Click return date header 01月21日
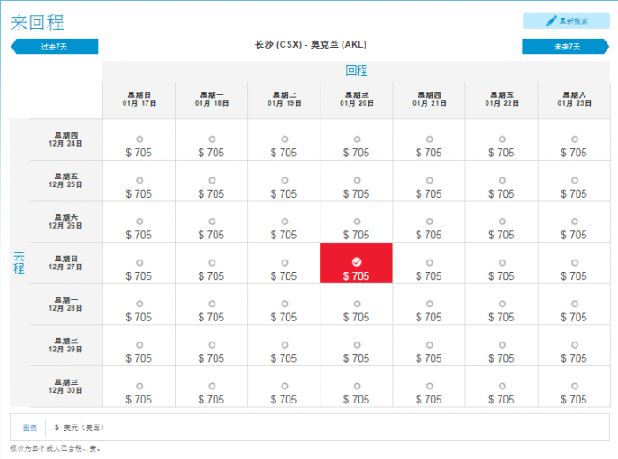This screenshot has height=459, width=618. tap(429, 99)
